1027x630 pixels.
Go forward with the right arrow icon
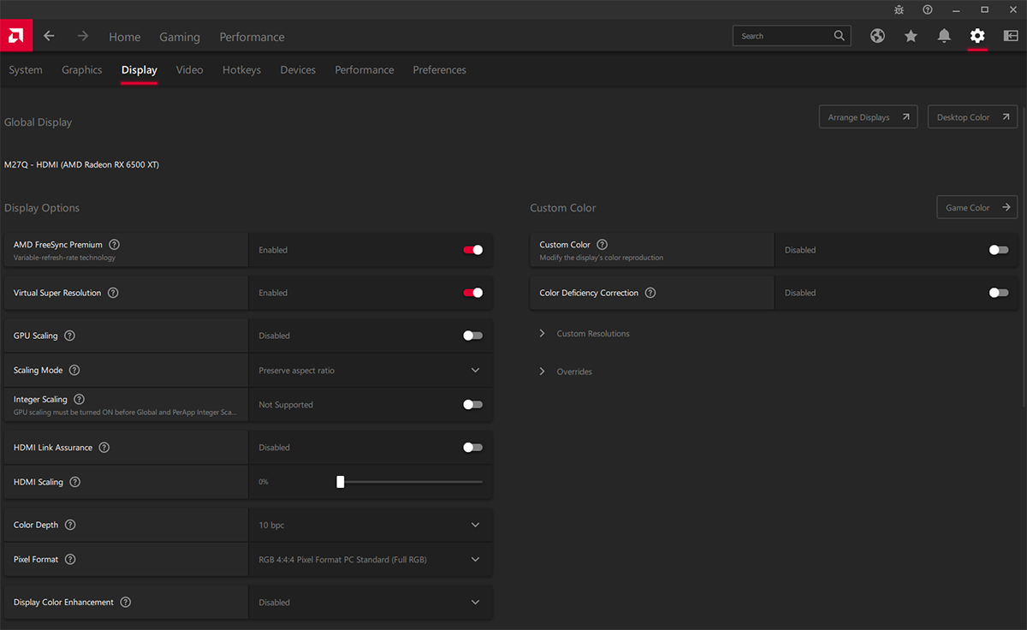coord(83,36)
